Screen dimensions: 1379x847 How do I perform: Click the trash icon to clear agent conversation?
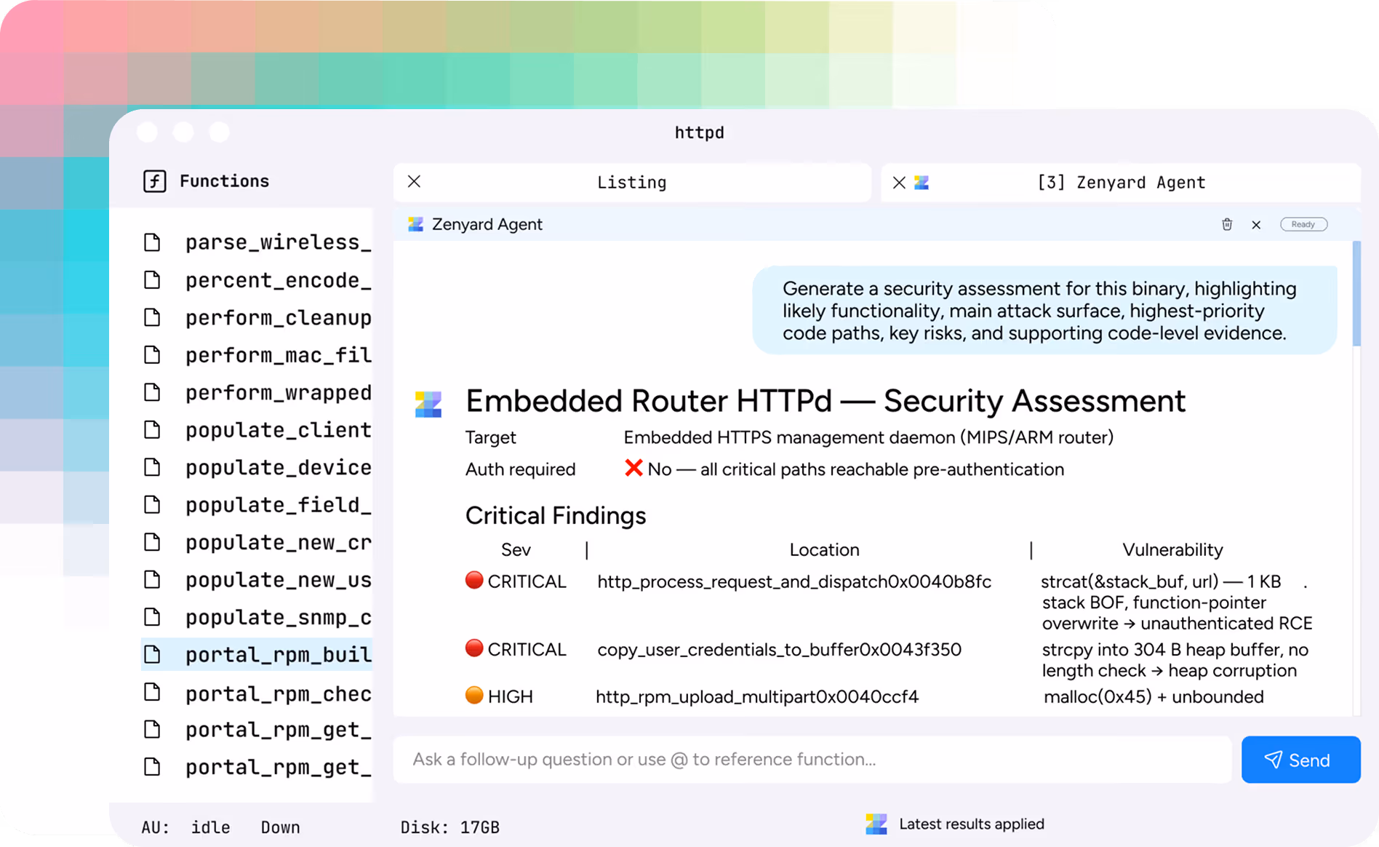1227,224
